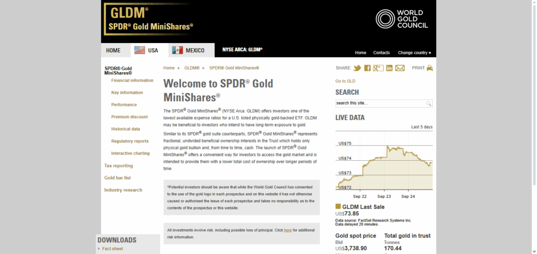This screenshot has width=537, height=254.
Task: Switch to the MEXICO tab
Action: pos(191,50)
